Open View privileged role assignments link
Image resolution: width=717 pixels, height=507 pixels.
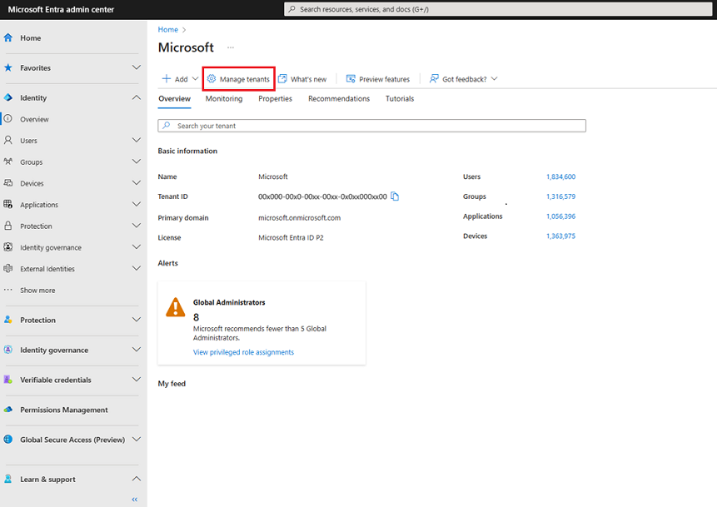click(x=243, y=352)
